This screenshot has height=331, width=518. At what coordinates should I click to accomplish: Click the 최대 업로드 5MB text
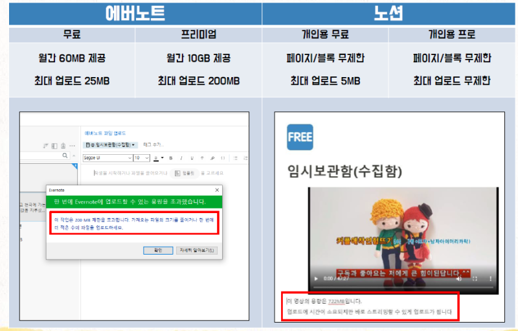(326, 80)
